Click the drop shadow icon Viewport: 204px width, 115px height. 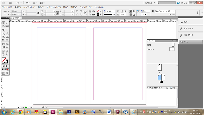[x=122, y=11]
